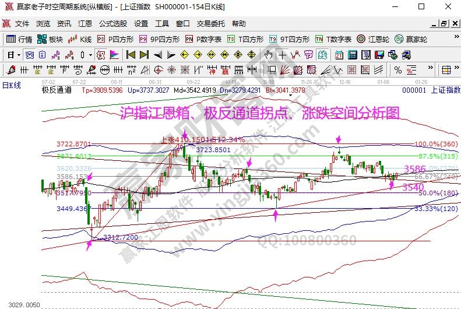Click the T数字表 button

click(x=333, y=39)
